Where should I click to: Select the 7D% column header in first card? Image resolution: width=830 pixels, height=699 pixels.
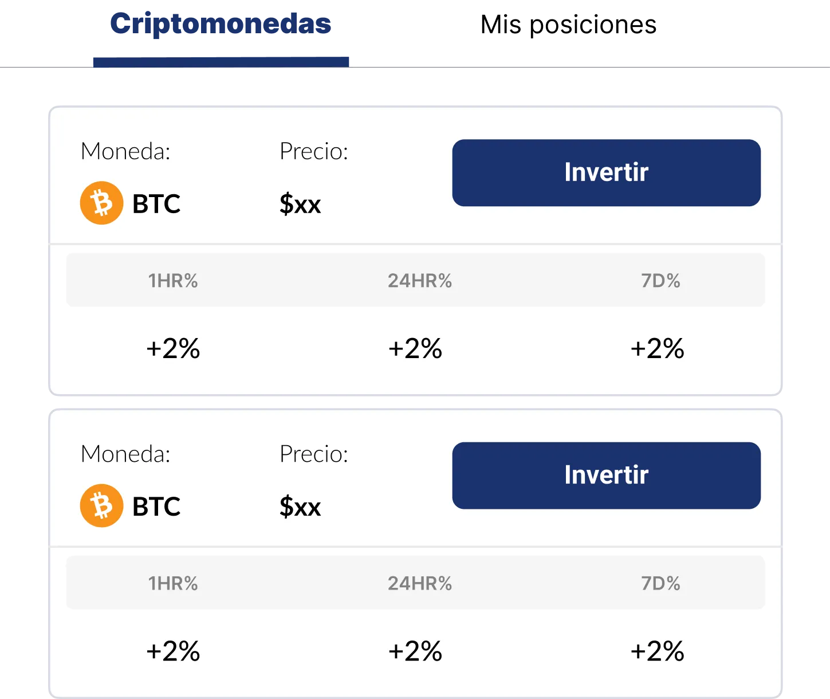660,281
